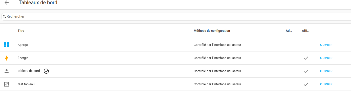
Task: Click the search magnifier icon
Action: 4,17
